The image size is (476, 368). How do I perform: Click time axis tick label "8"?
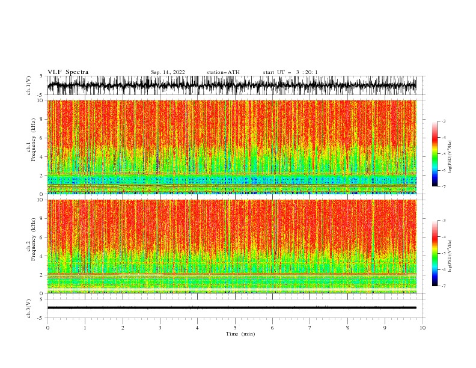pos(347,328)
